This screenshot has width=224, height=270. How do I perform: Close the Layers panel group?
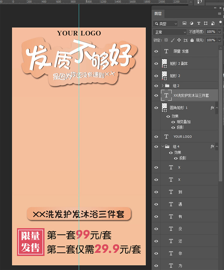pos(220,8)
